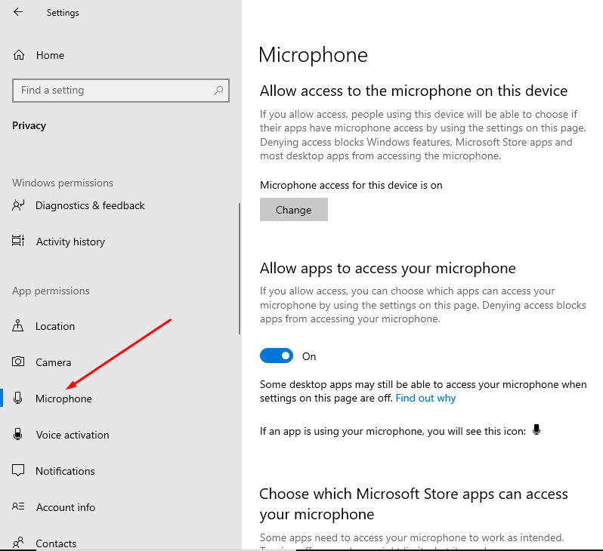Click the Account info icon
The image size is (603, 551).
(19, 507)
